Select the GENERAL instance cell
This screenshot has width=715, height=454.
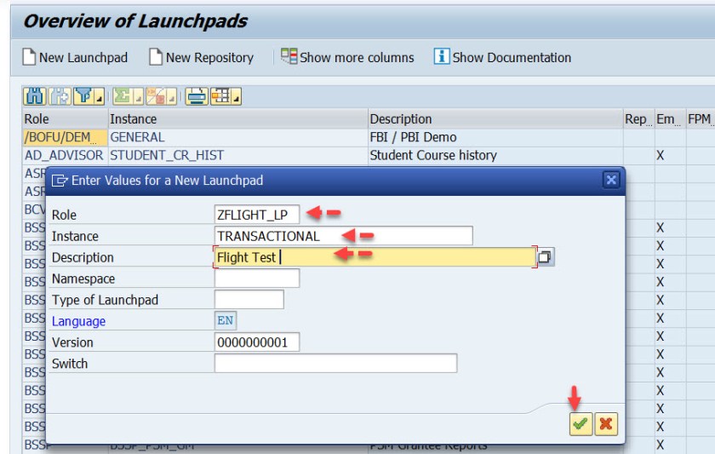tap(237, 137)
